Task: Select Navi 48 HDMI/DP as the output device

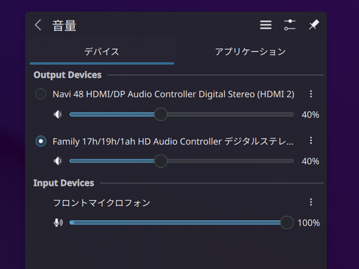Action: point(41,94)
